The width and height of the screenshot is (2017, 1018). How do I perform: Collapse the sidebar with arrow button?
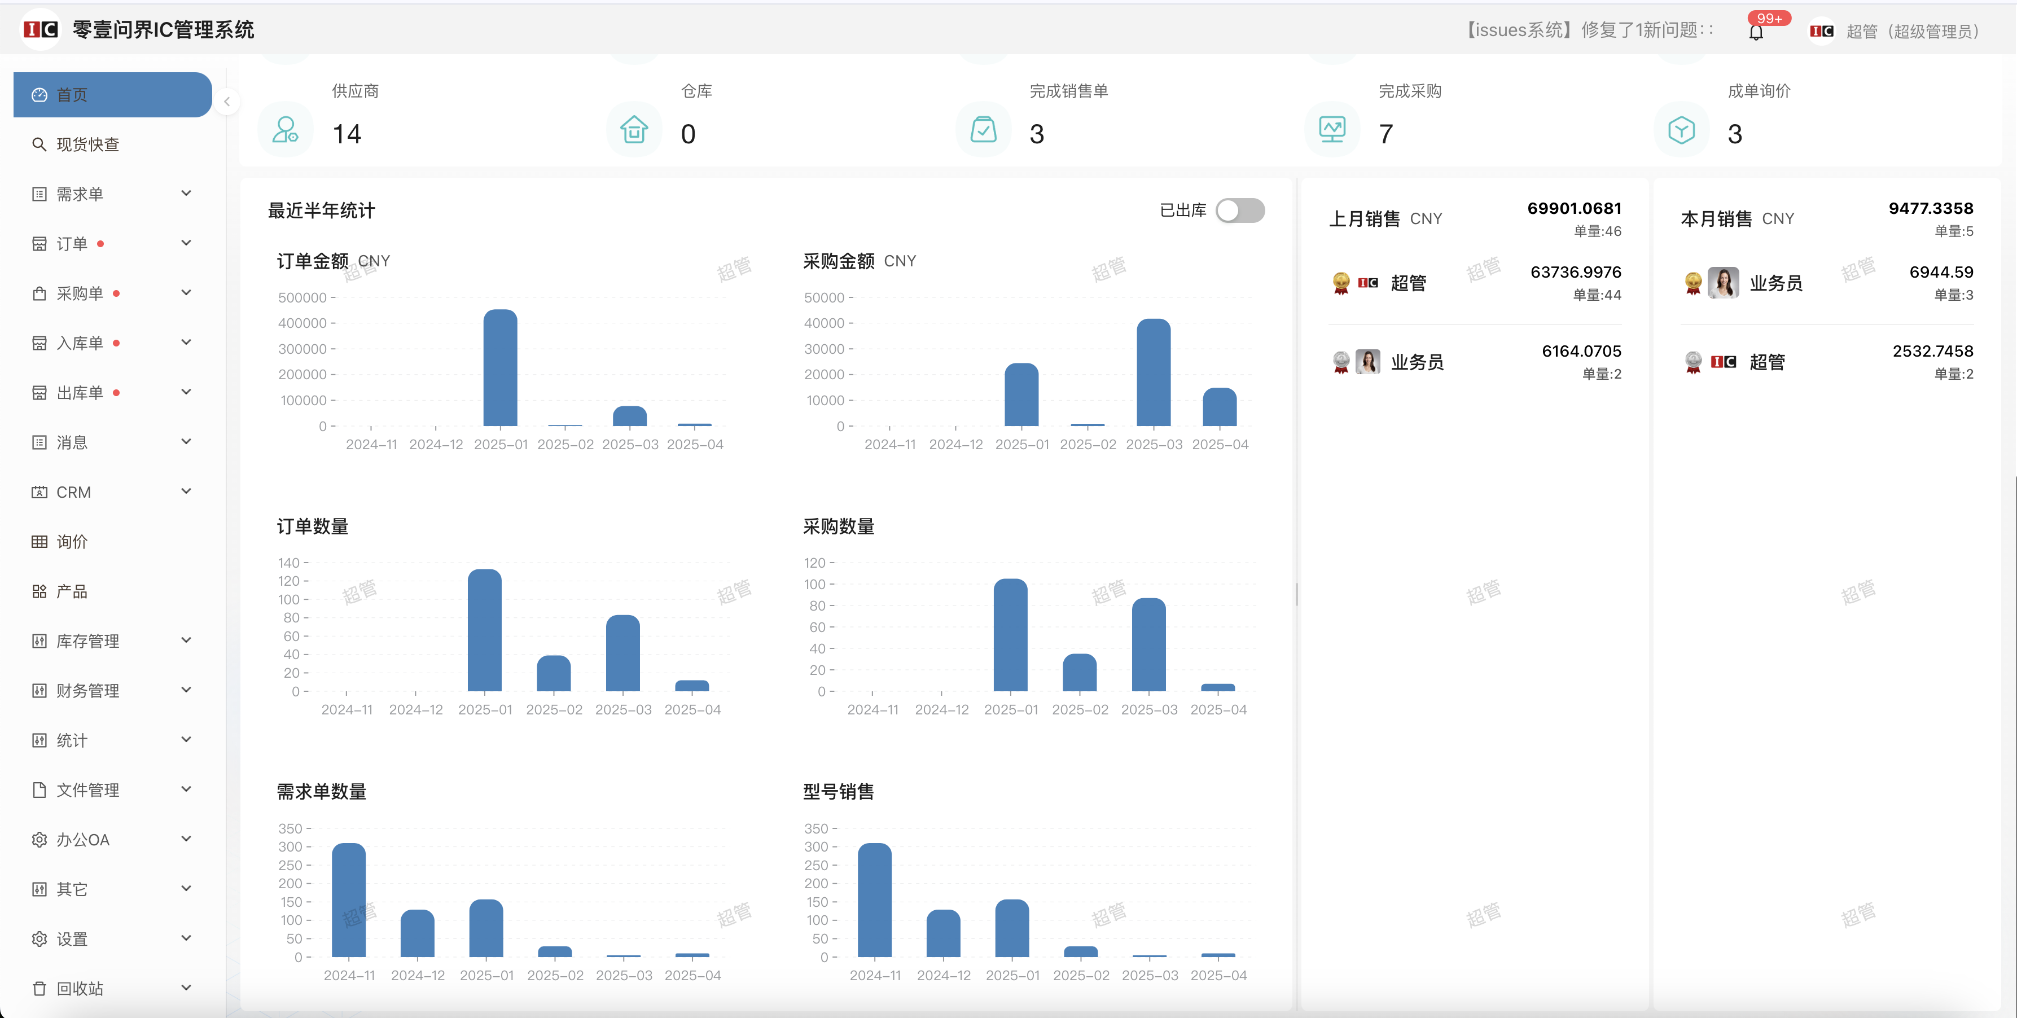227,102
